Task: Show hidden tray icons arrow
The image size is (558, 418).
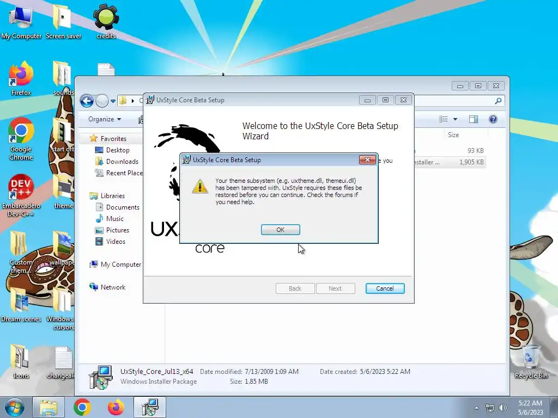Action: tap(476, 408)
